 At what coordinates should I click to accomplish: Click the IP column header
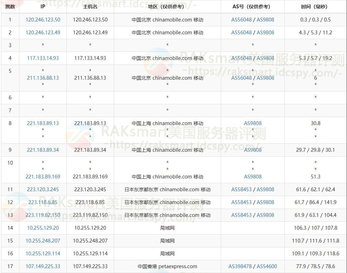coord(43,6)
